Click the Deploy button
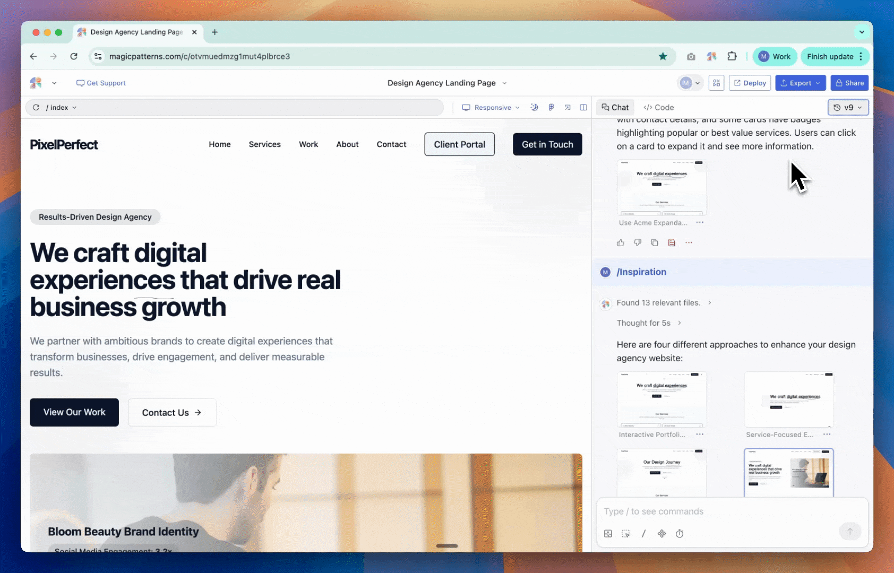The image size is (894, 573). pos(750,83)
